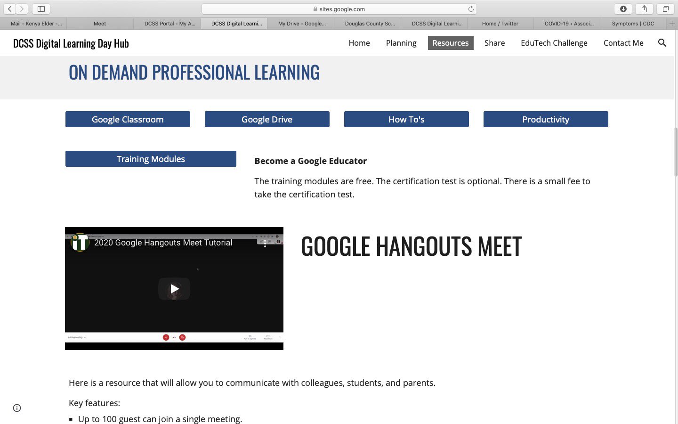Switch to the Meet tab

(100, 24)
